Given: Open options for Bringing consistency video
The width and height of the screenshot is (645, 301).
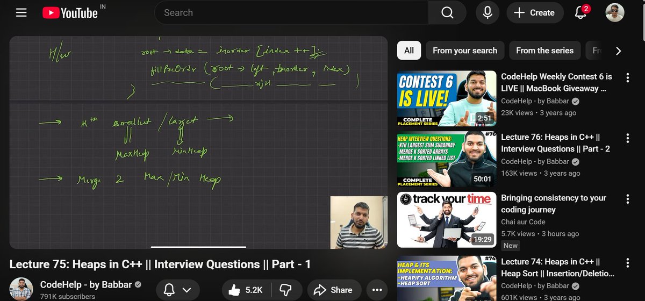Looking at the screenshot, I should coord(627,199).
